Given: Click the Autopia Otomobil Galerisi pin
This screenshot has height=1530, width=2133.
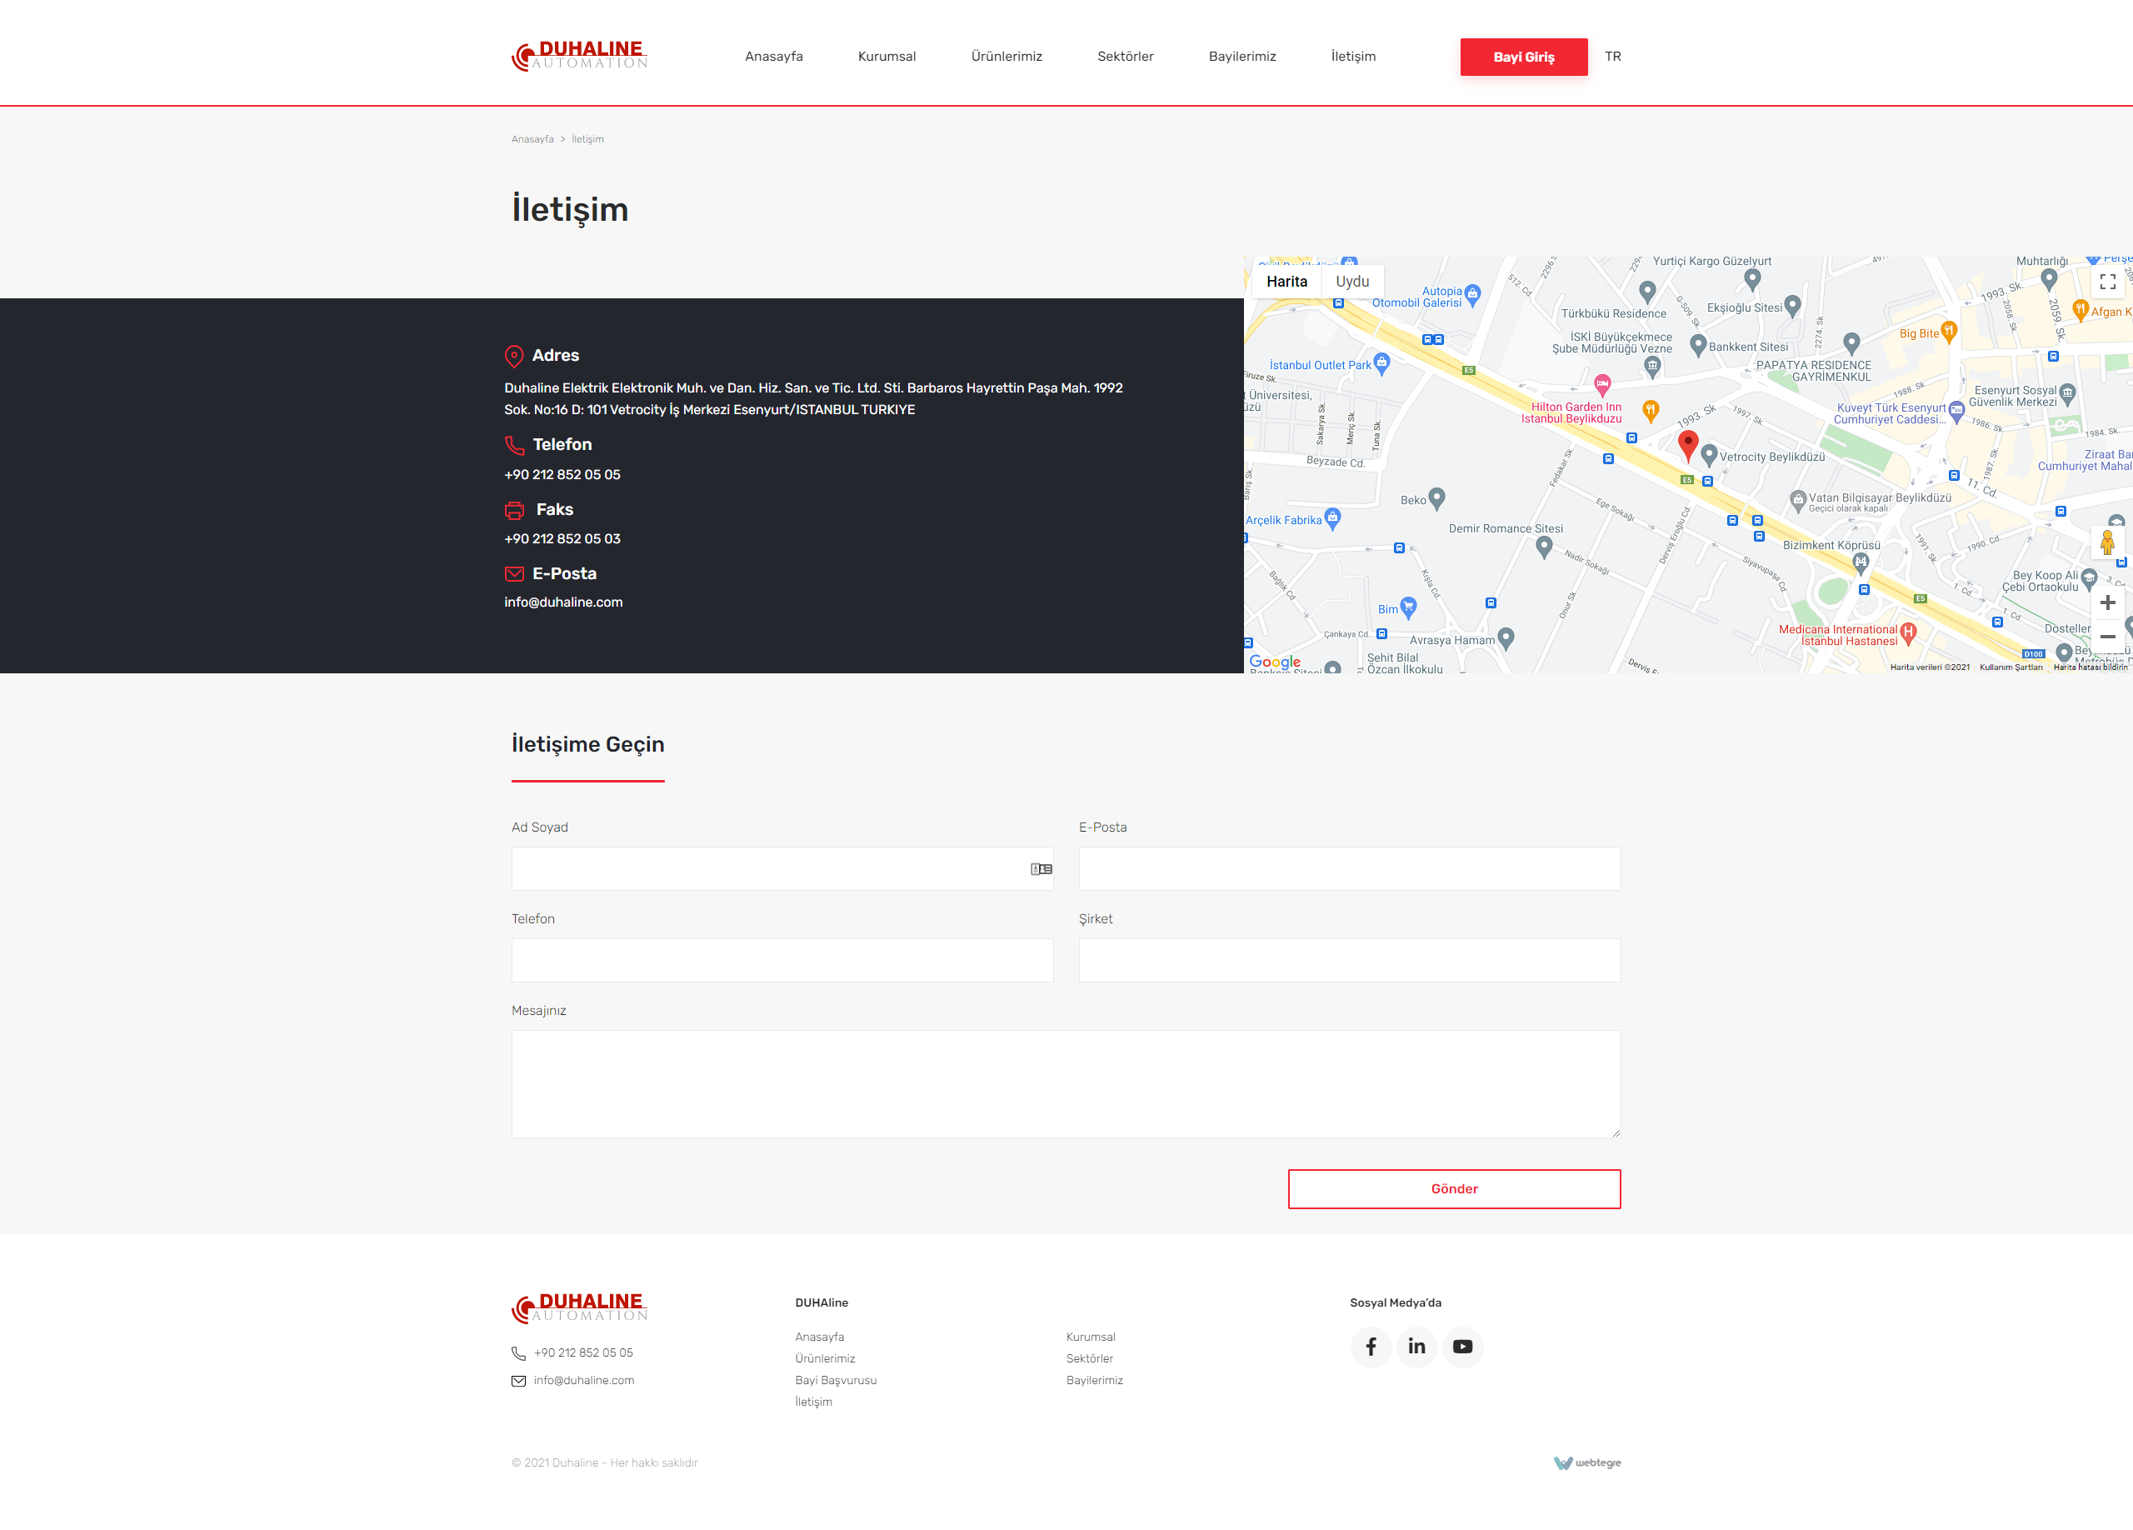Looking at the screenshot, I should pyautogui.click(x=1473, y=294).
